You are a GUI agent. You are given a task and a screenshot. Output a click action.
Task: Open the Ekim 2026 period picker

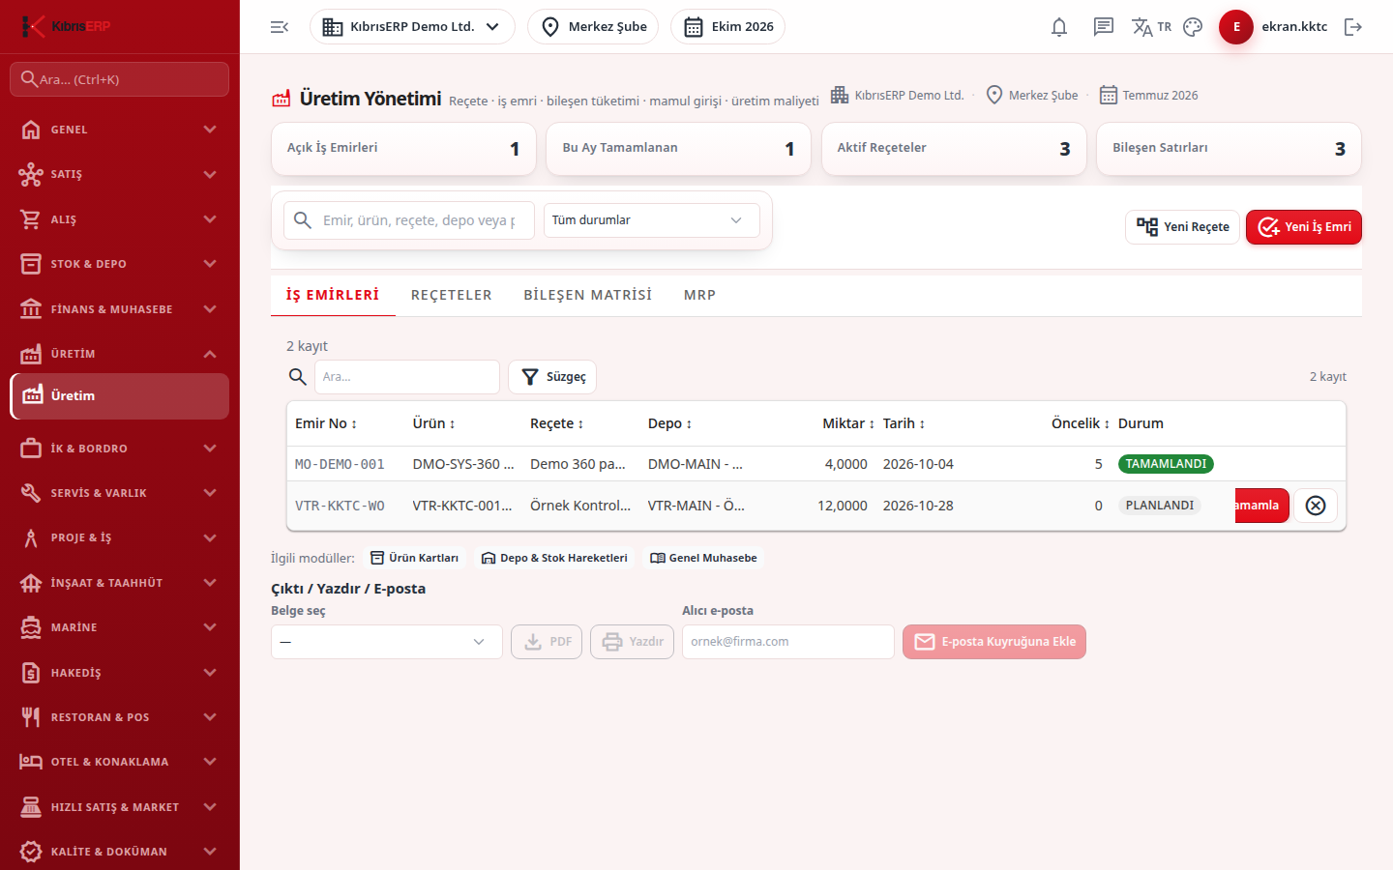click(x=727, y=27)
